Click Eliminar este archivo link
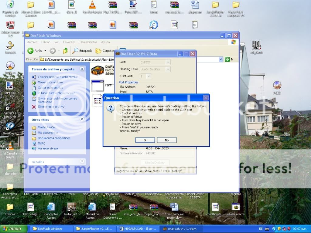 click(51, 106)
